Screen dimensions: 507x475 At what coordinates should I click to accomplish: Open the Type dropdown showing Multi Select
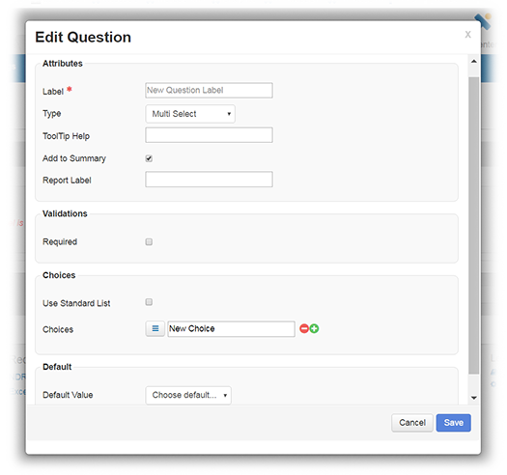click(190, 114)
